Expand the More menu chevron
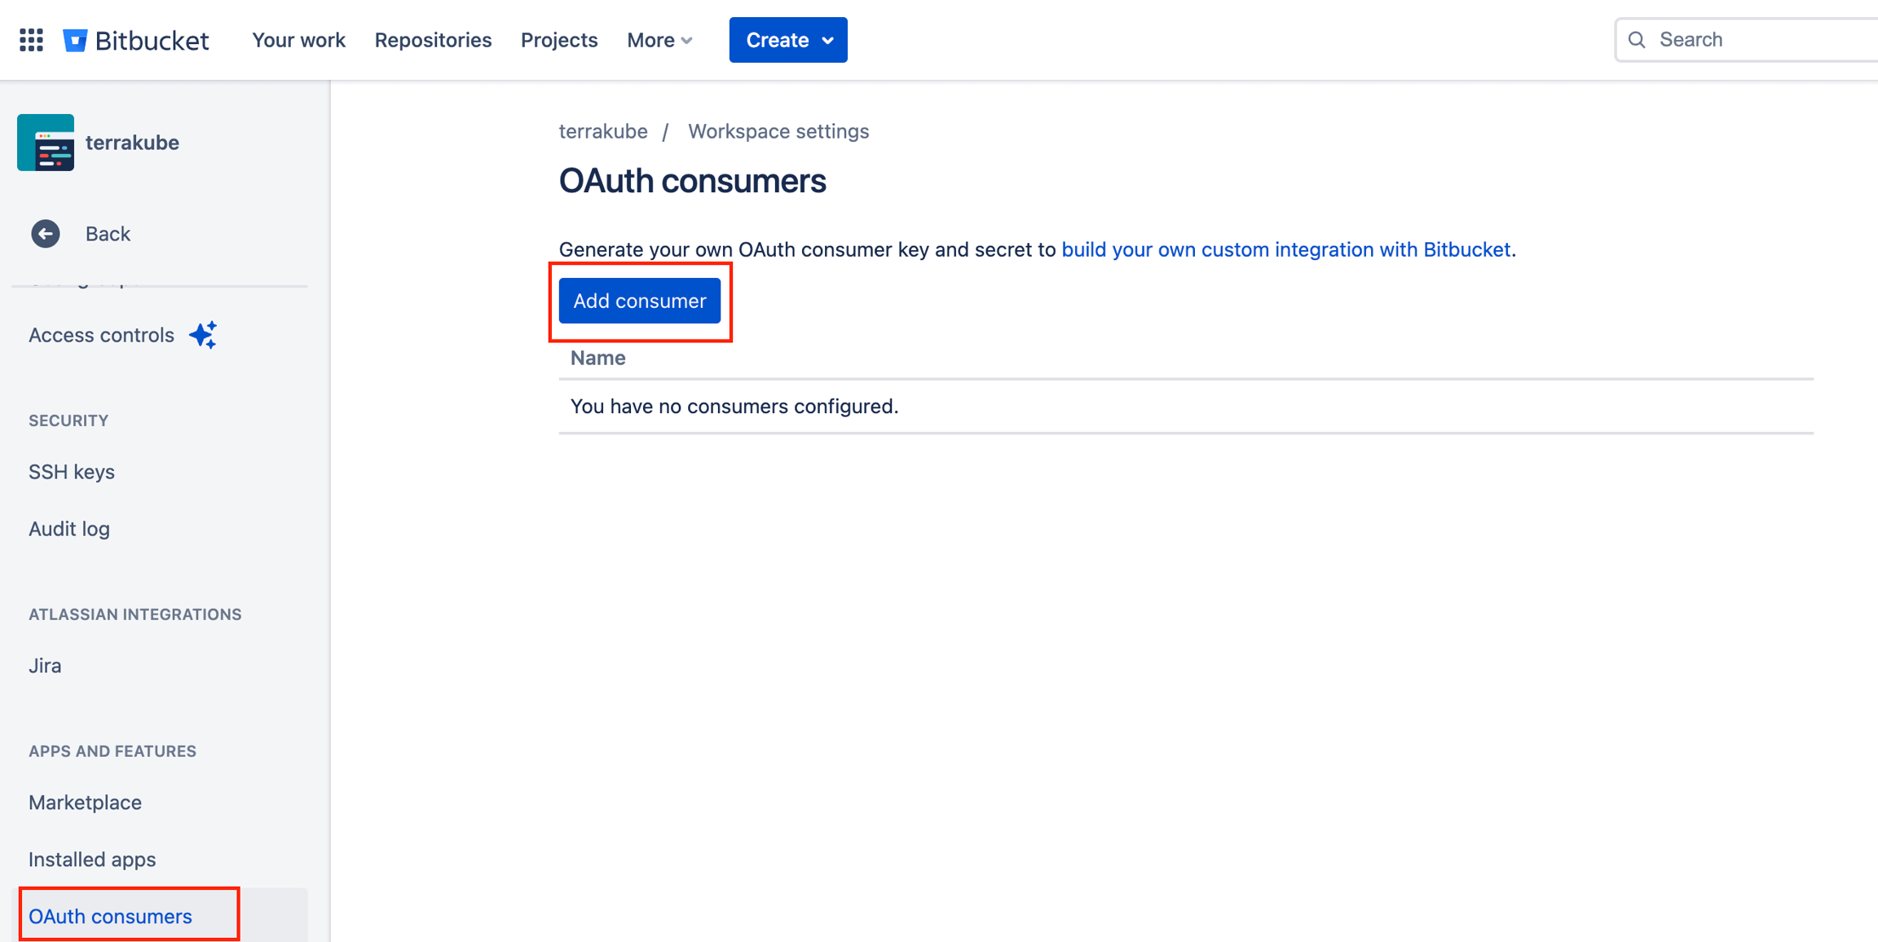Screen dimensions: 1878x942 [x=686, y=41]
